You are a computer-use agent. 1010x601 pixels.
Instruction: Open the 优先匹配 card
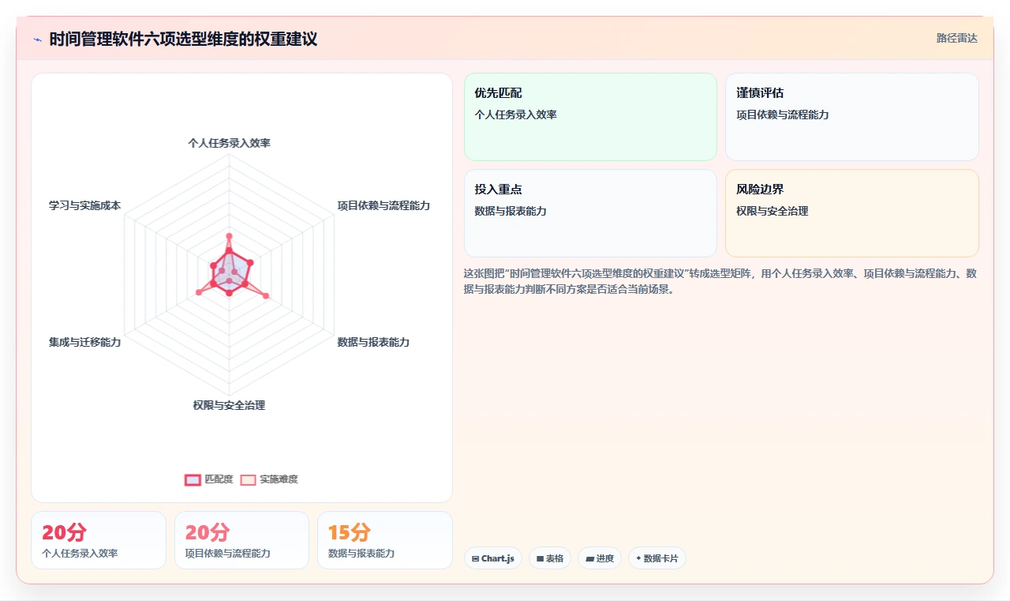590,117
